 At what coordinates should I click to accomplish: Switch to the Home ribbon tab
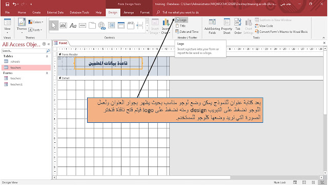pos(22,12)
